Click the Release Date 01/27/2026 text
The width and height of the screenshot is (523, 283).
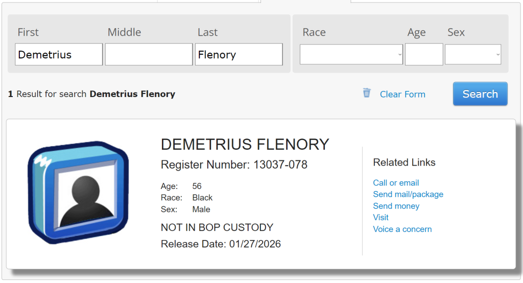click(221, 244)
